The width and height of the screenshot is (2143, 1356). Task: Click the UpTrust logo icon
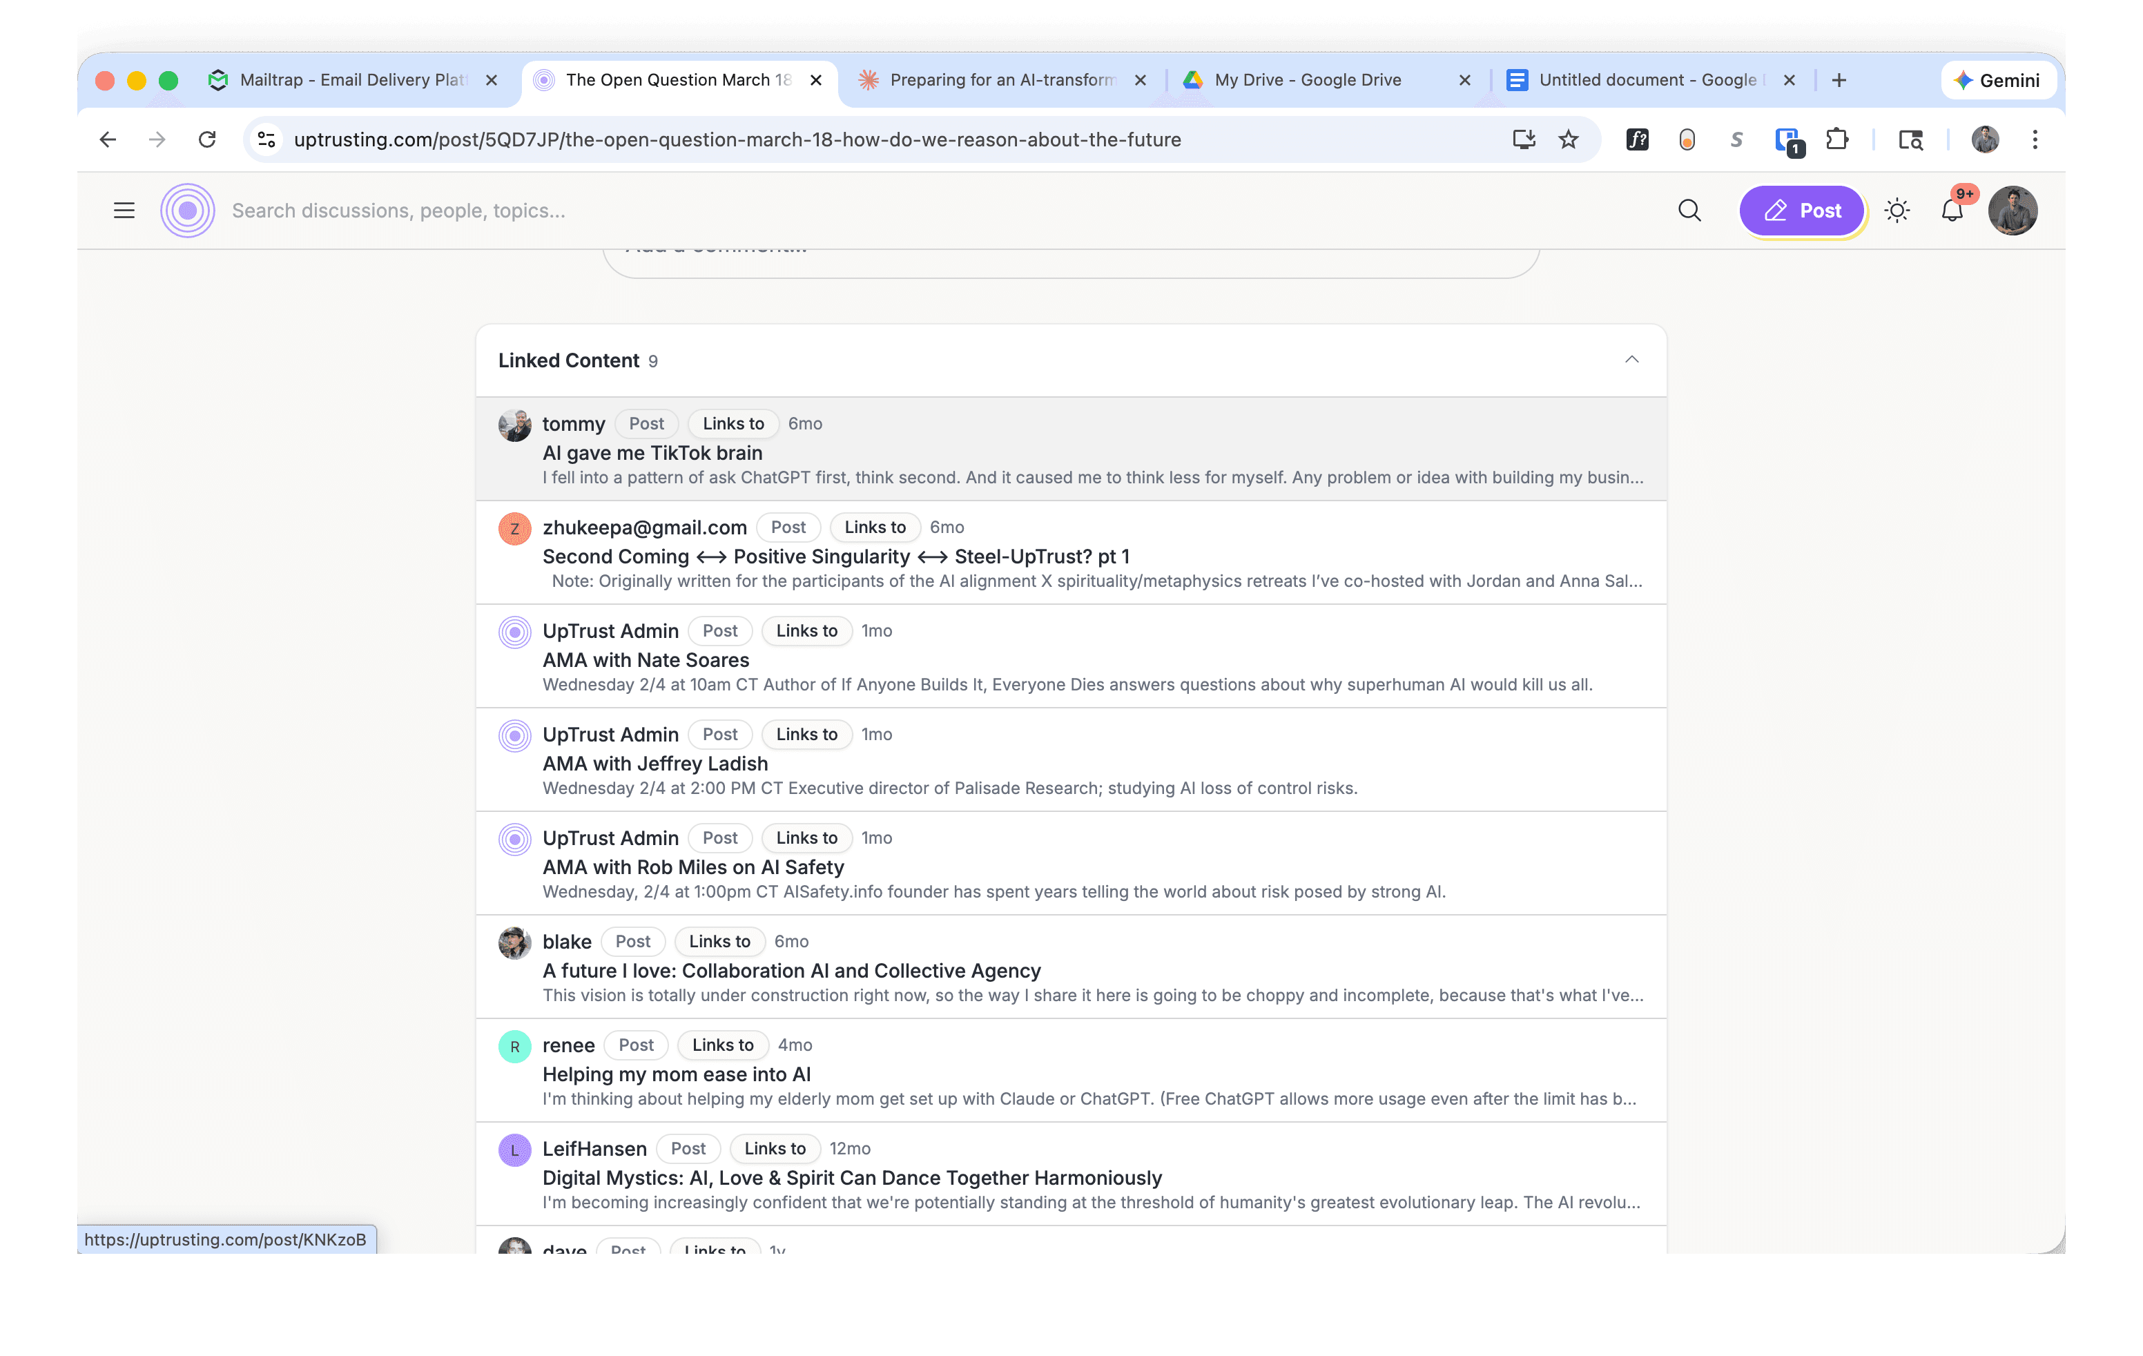[x=188, y=211]
